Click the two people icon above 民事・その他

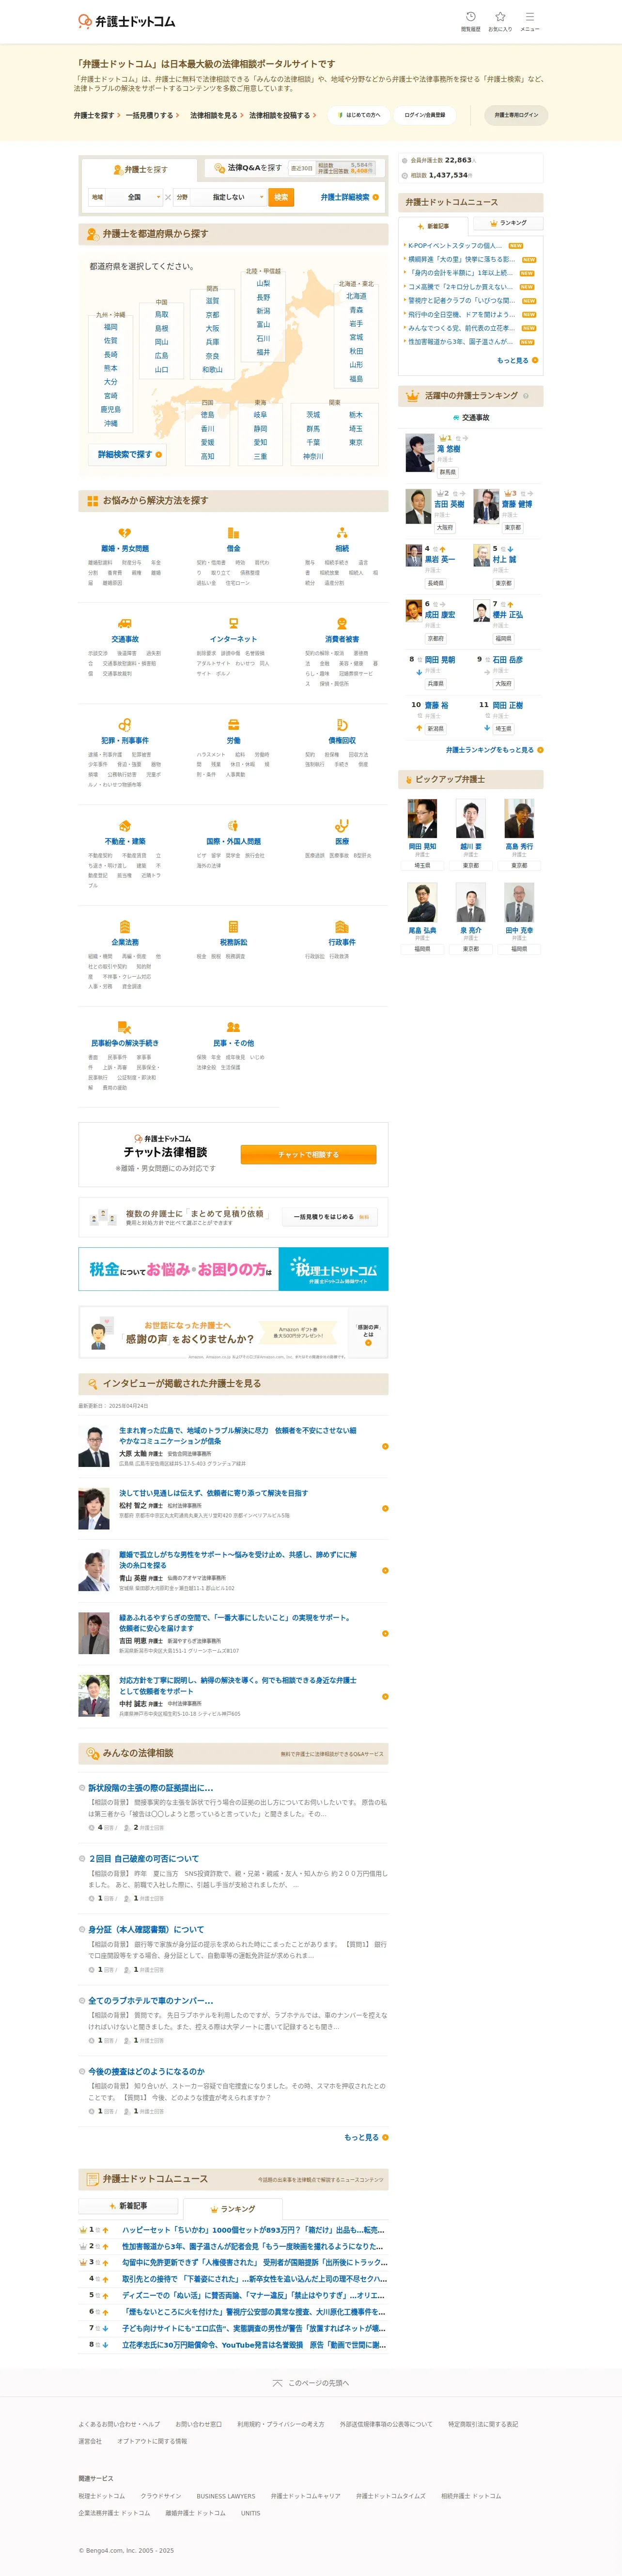(233, 1027)
